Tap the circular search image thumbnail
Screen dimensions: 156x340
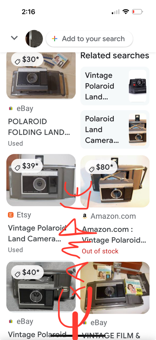tap(34, 39)
